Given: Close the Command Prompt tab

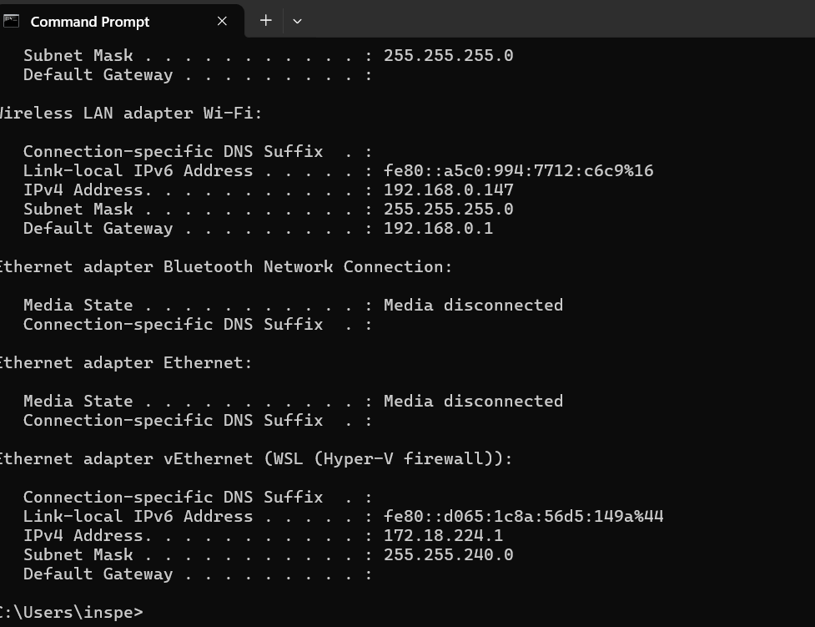Looking at the screenshot, I should [x=222, y=21].
